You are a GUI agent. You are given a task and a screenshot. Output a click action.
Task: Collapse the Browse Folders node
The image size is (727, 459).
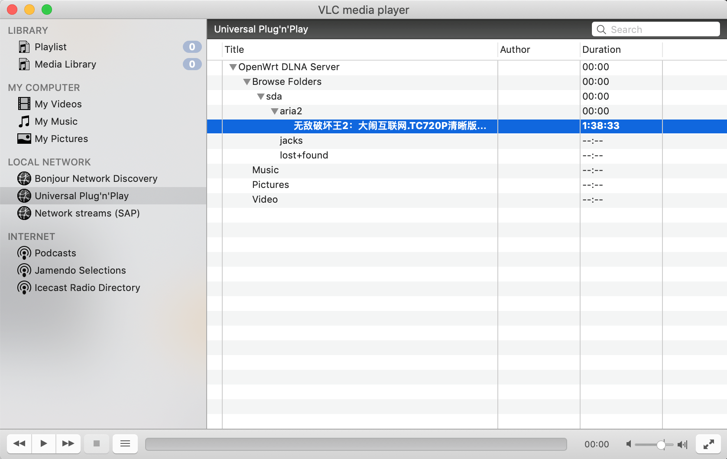tap(247, 82)
